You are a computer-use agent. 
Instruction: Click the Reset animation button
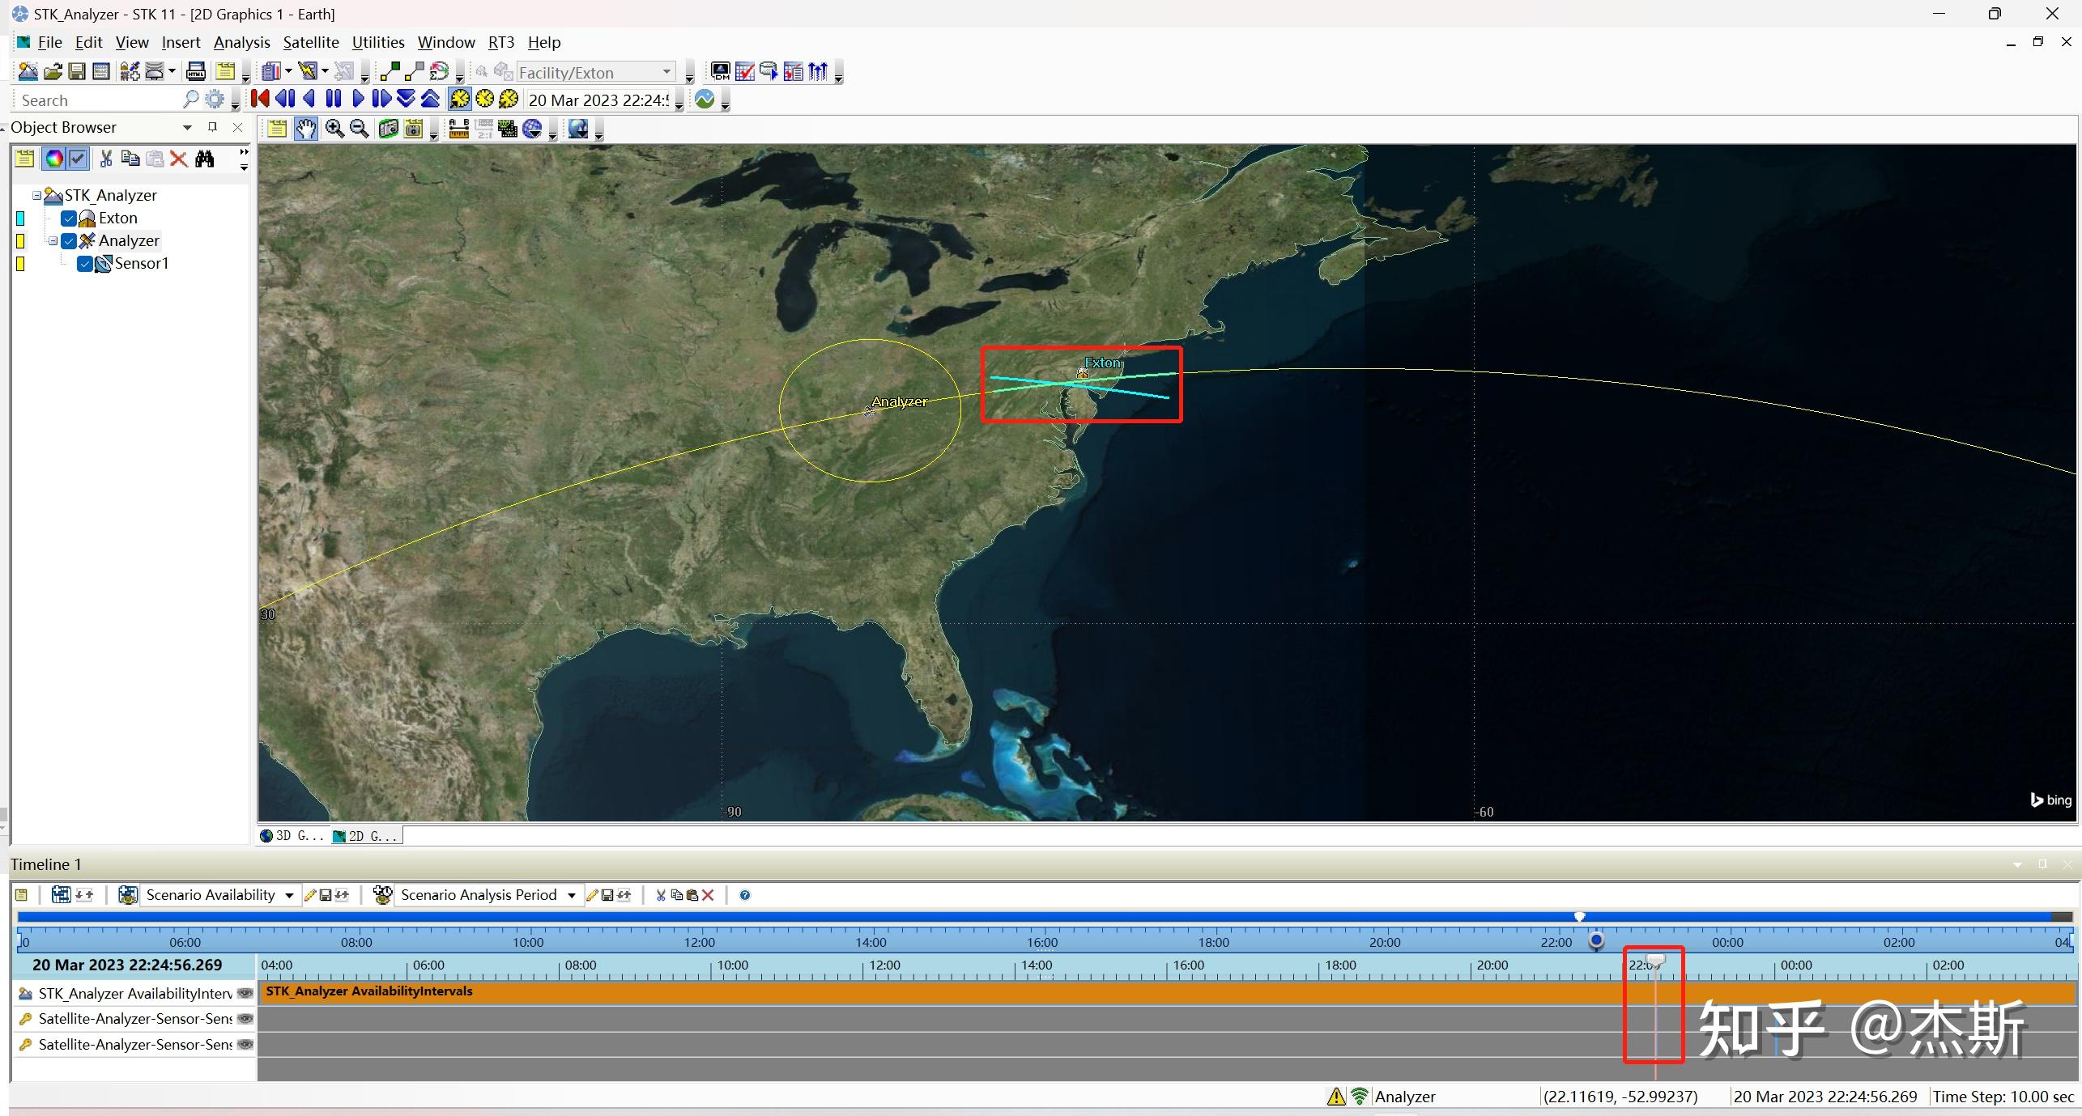pyautogui.click(x=260, y=99)
